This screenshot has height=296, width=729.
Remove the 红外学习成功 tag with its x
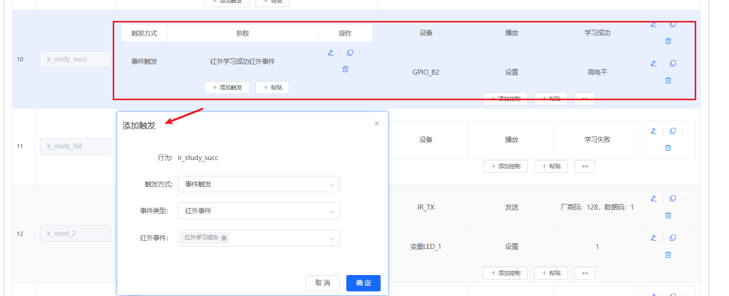click(224, 238)
